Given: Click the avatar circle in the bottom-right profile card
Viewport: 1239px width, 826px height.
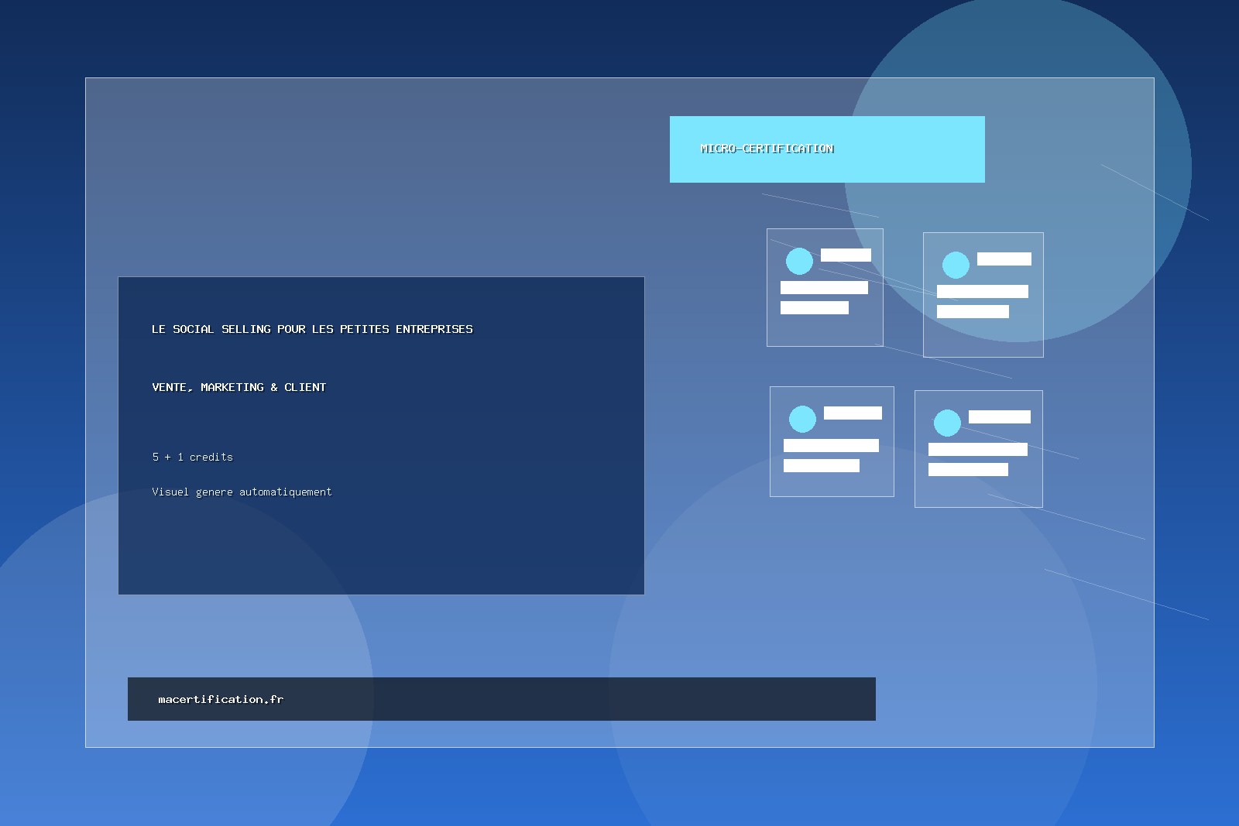Looking at the screenshot, I should point(947,423).
